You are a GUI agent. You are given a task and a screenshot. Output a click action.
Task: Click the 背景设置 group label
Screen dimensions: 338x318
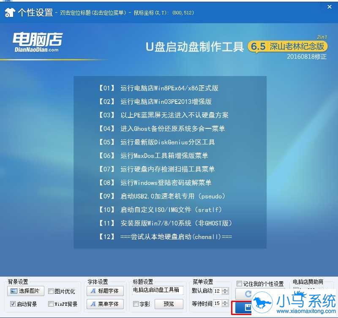coord(18,282)
